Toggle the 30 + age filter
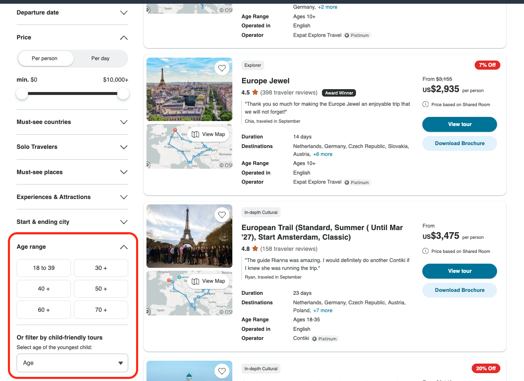This screenshot has height=381, width=524. pos(101,268)
